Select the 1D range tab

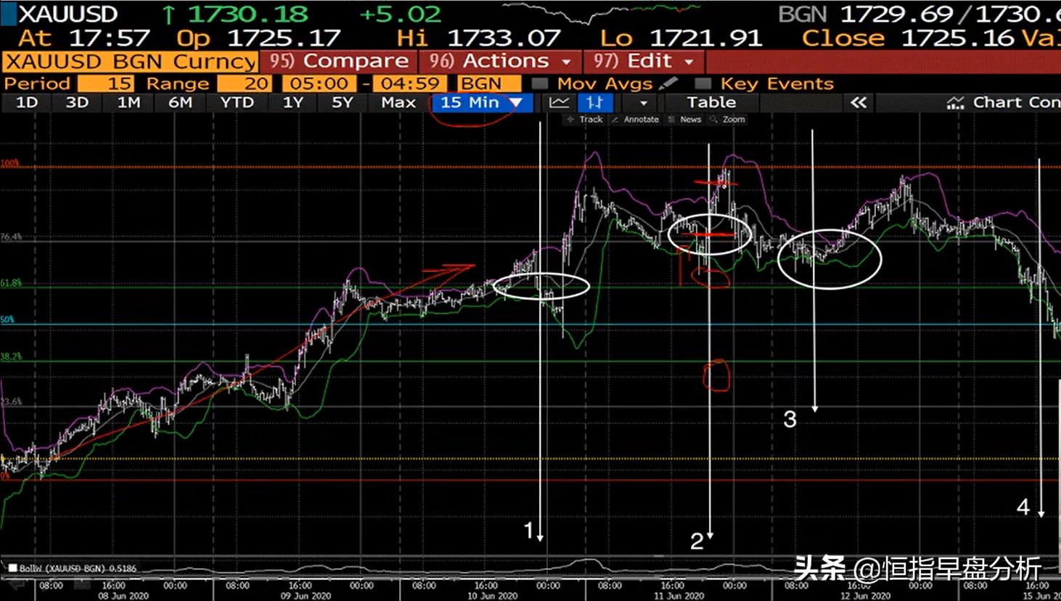27,102
